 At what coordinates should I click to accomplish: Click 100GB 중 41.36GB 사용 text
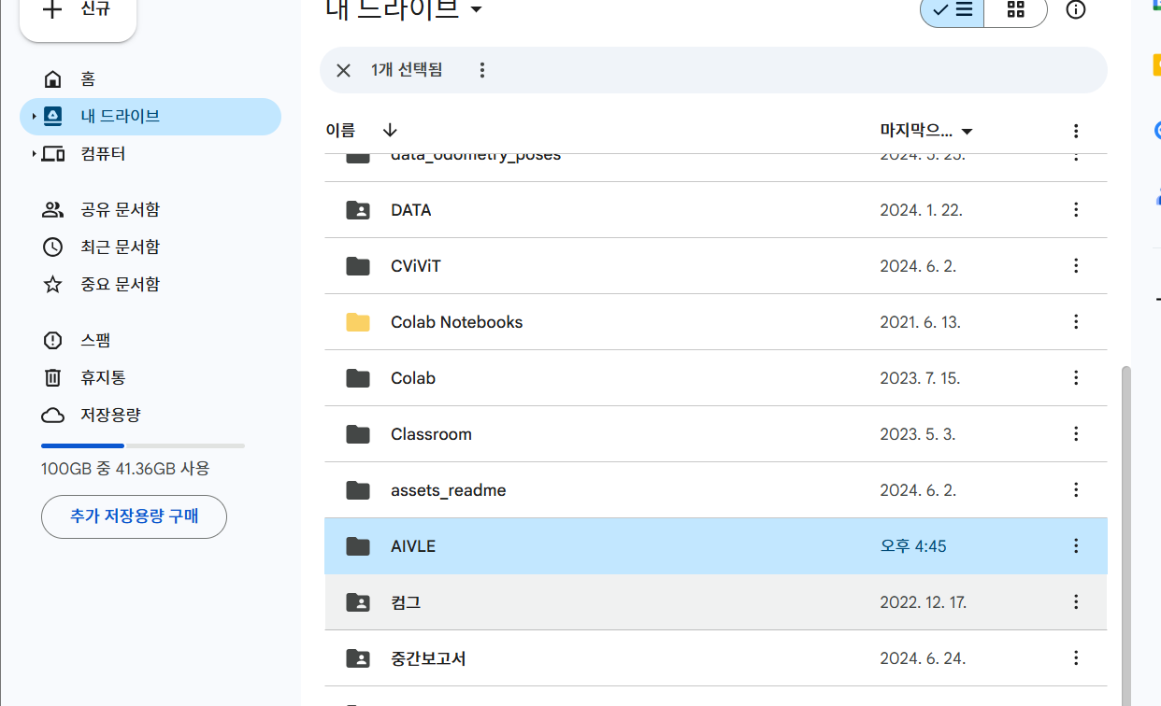(125, 469)
